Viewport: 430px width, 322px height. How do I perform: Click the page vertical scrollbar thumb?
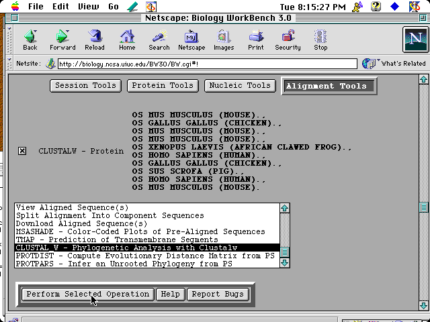coord(424,208)
